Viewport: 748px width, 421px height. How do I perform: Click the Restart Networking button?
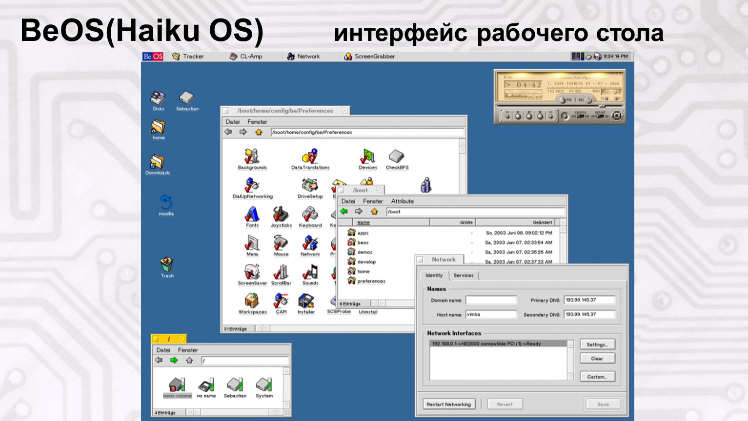click(x=448, y=404)
